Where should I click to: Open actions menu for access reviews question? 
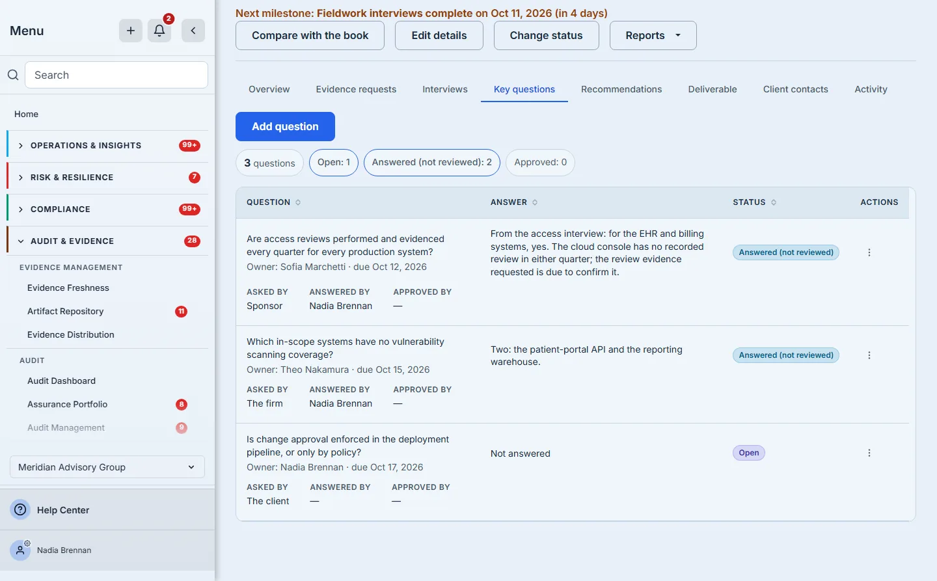tap(869, 252)
